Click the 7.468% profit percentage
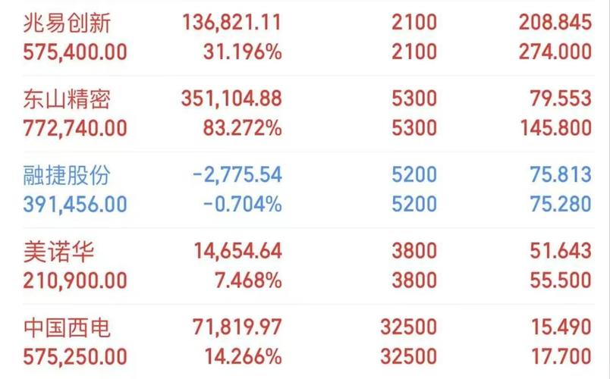610x379 pixels. click(x=249, y=281)
